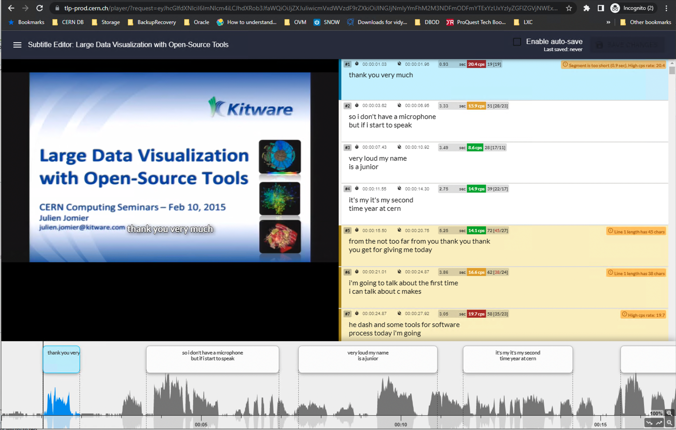Reload the browser page
This screenshot has width=676, height=430.
[x=40, y=8]
